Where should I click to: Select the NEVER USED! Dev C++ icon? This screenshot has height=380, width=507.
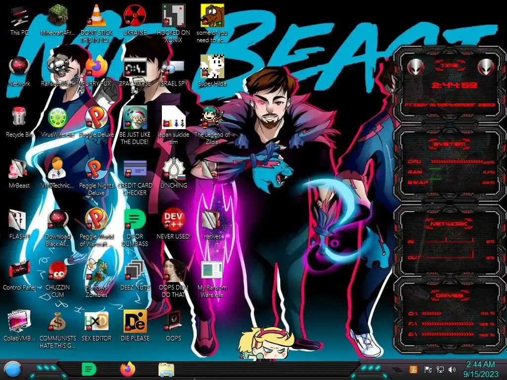[174, 220]
